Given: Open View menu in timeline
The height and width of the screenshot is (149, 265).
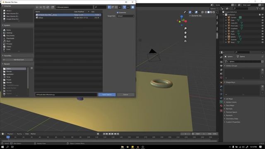Looking at the screenshot, I should coord(27,134).
